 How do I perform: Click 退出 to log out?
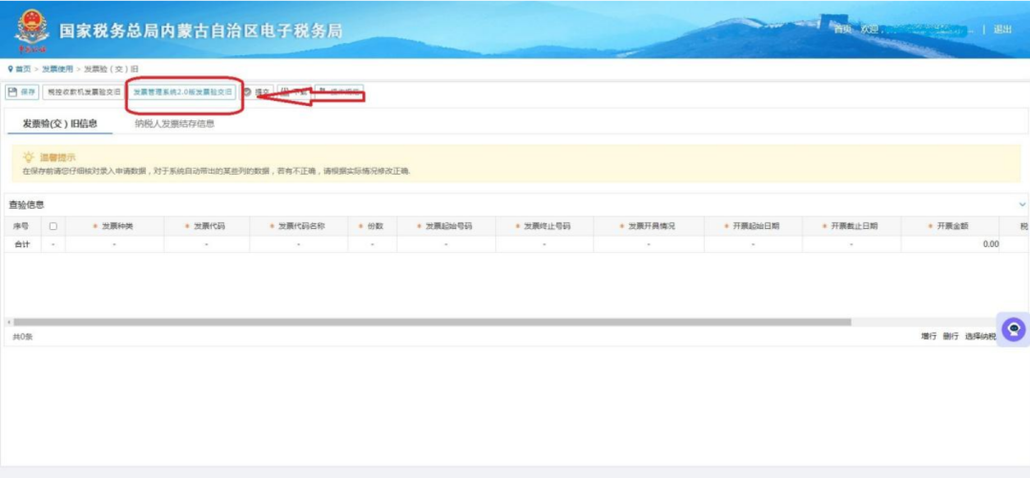coord(1002,30)
